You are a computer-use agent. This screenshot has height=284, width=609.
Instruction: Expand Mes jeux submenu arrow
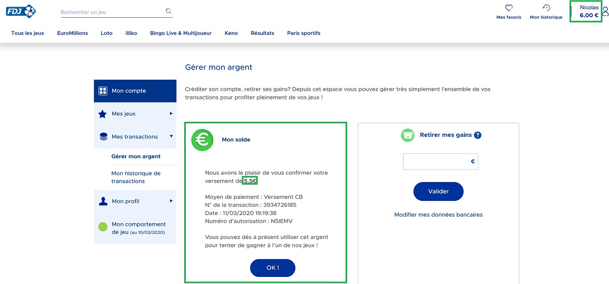[x=171, y=114]
